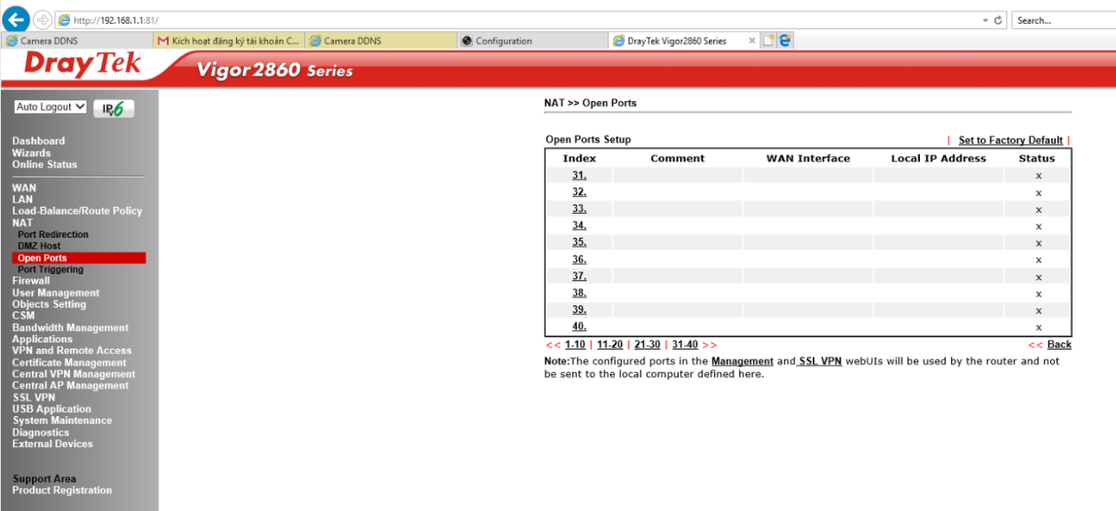Open System Maintenance in sidebar
The height and width of the screenshot is (511, 1116).
pos(62,421)
